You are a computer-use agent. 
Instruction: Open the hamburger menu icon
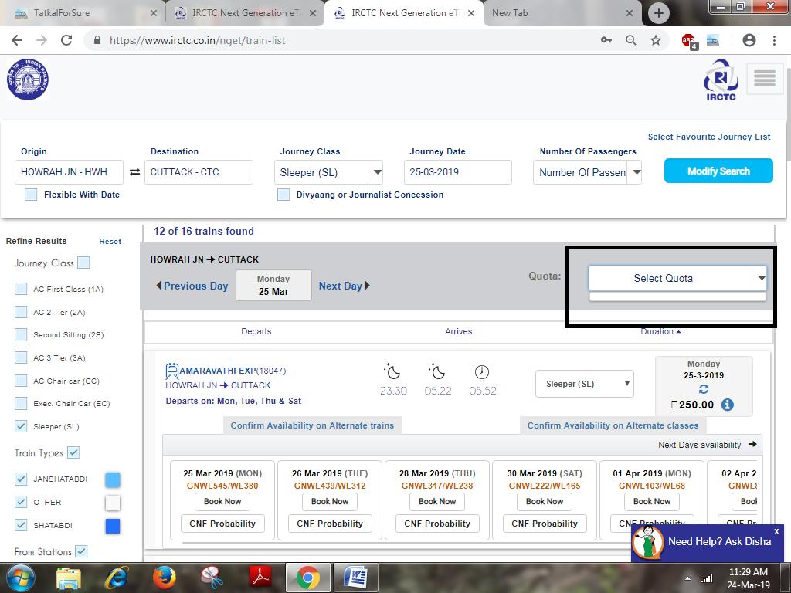point(765,78)
